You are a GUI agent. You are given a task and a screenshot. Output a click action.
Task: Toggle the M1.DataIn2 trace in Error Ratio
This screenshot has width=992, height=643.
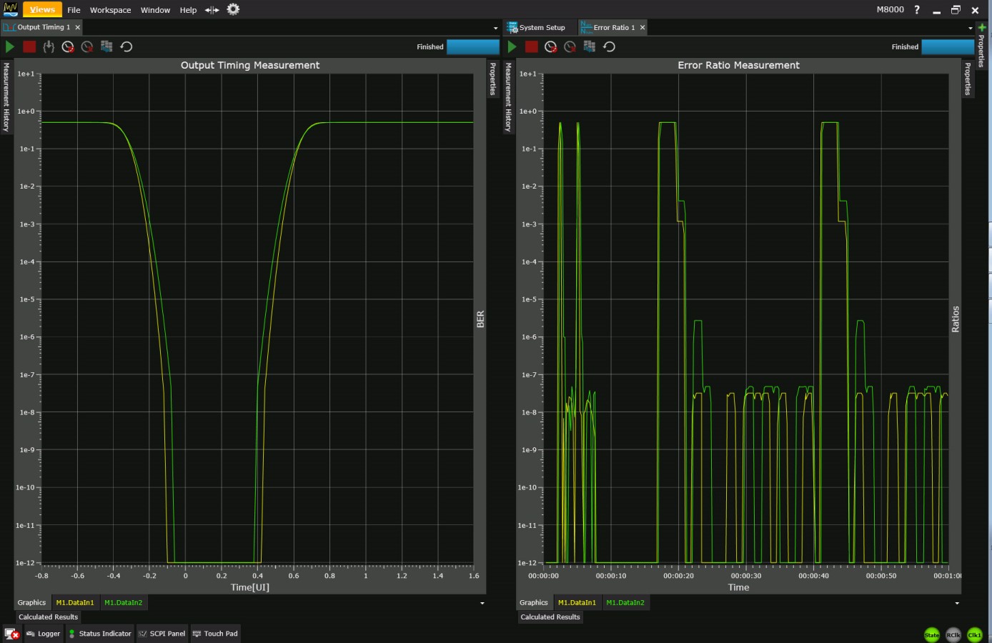click(x=625, y=602)
